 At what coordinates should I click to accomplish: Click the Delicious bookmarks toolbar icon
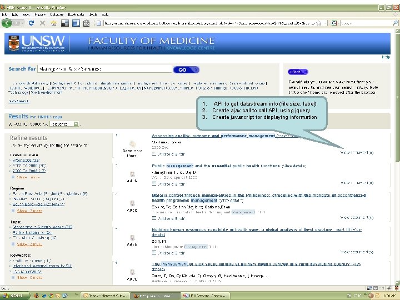[65, 23]
